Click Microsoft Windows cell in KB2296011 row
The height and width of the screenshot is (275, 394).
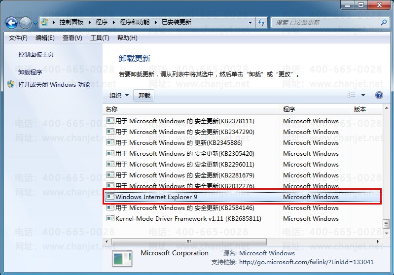[x=311, y=164]
